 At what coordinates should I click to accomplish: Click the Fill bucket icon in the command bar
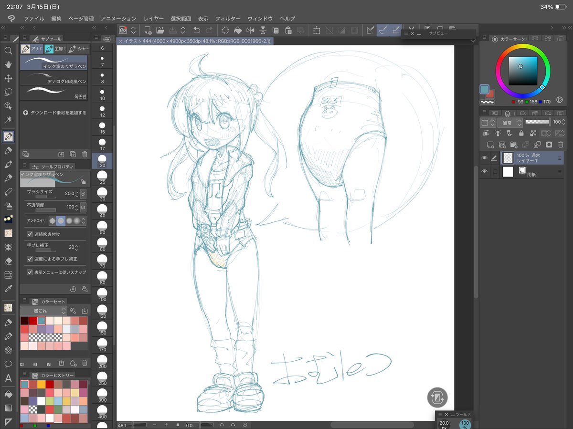(x=238, y=30)
